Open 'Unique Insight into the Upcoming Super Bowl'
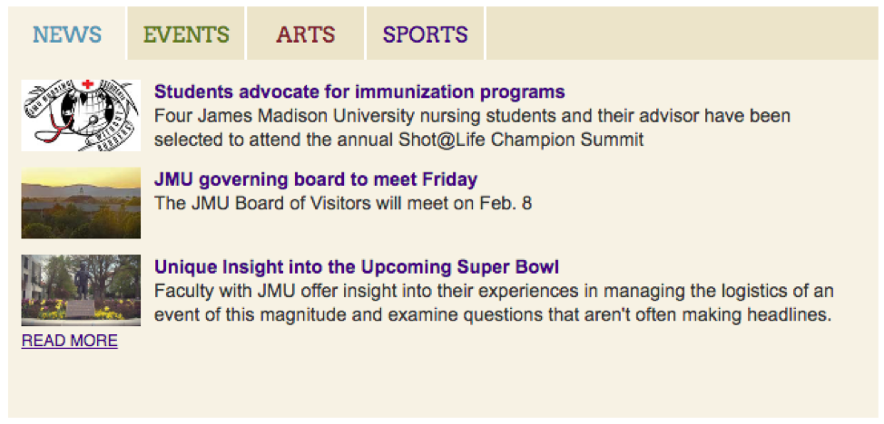Image resolution: width=884 pixels, height=424 pixels. [357, 267]
